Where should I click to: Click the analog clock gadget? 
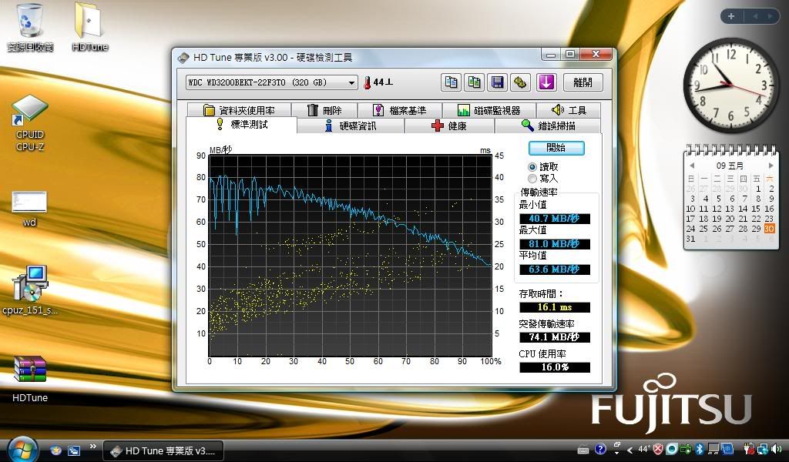(730, 85)
